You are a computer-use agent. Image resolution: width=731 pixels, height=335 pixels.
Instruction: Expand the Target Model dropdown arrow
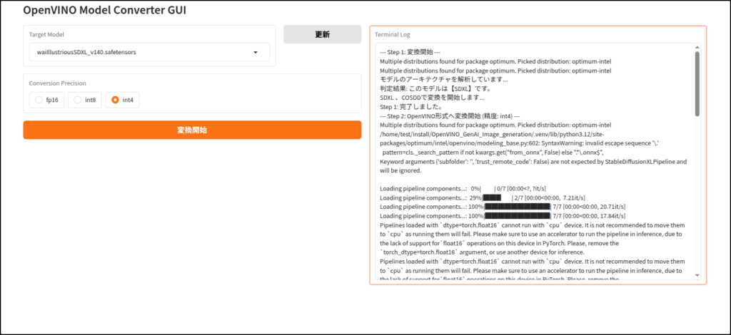point(256,53)
